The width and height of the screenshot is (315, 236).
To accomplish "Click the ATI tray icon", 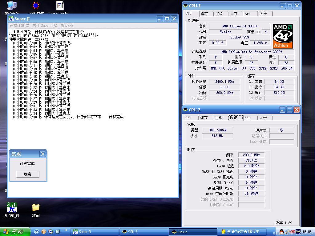I will [x=293, y=232].
